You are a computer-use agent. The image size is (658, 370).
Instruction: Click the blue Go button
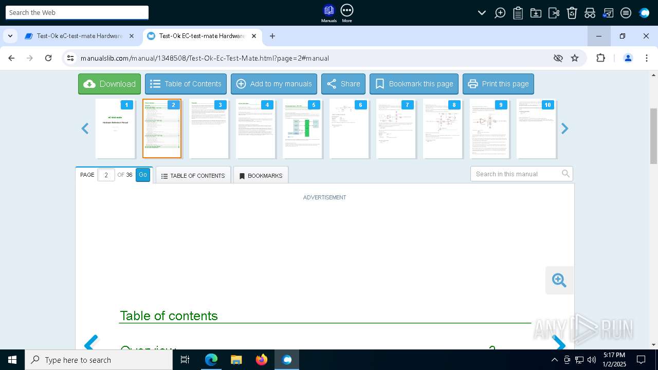[143, 175]
